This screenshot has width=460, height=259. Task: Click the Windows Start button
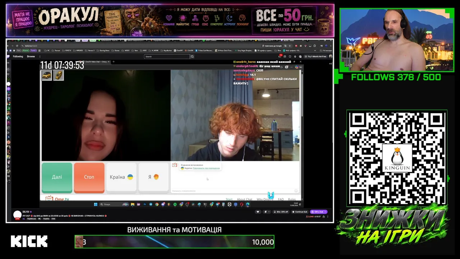tap(96, 204)
